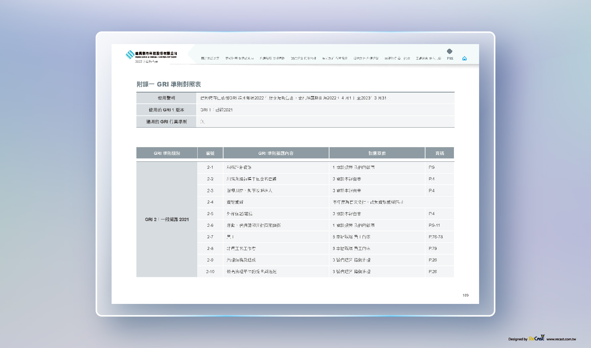Click the 編號 column header

[210, 153]
